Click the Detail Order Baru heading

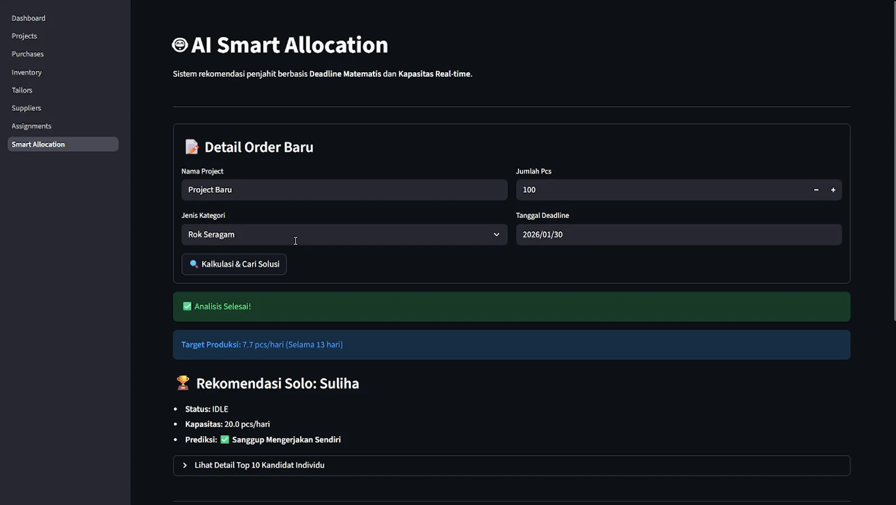tap(259, 147)
